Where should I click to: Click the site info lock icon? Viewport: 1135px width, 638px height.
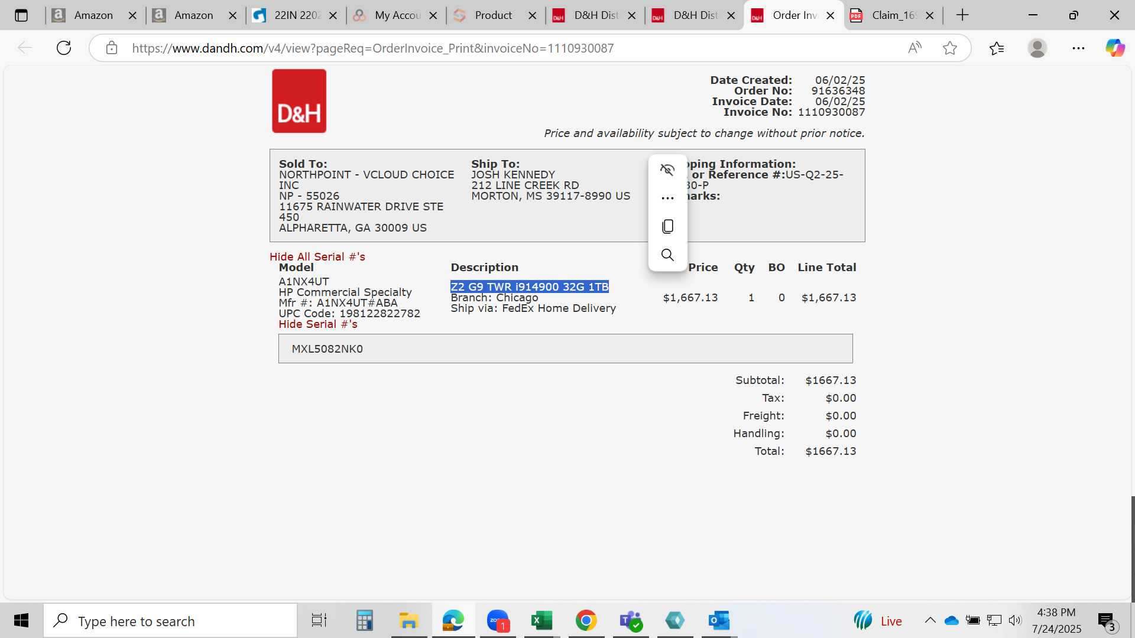click(112, 48)
